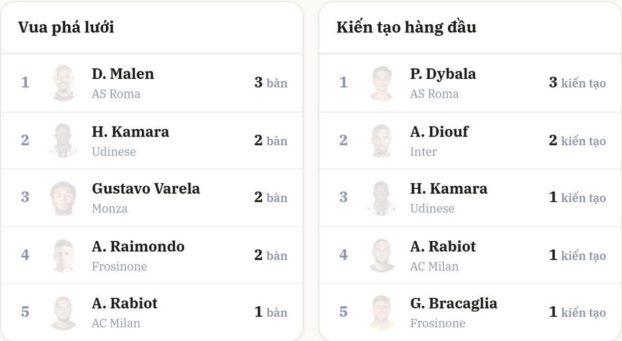Select Gustavo Varela's player portrait
Screen dimensions: 622x341
coord(63,198)
